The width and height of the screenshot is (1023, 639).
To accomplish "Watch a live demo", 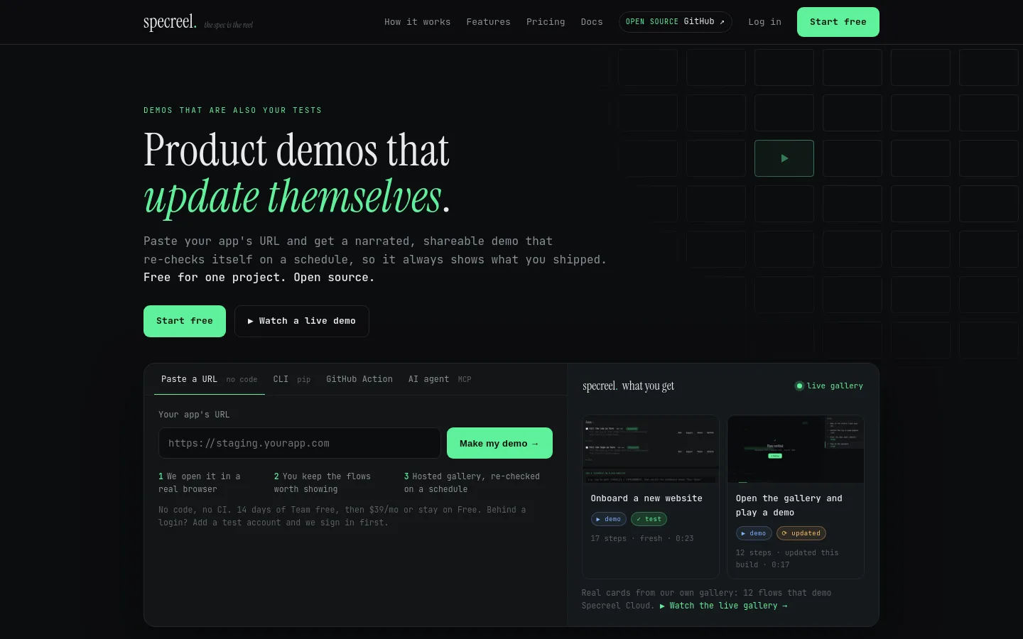I will coord(302,321).
